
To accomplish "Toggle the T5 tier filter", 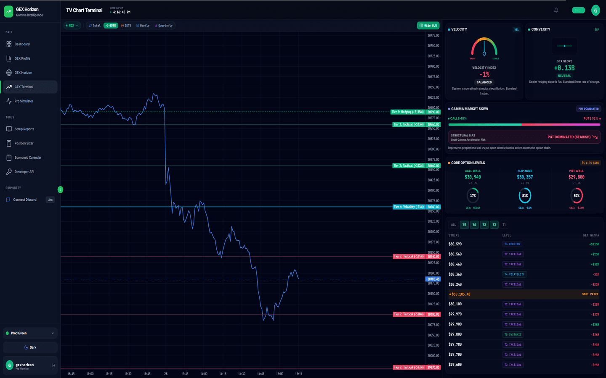I will tap(464, 225).
